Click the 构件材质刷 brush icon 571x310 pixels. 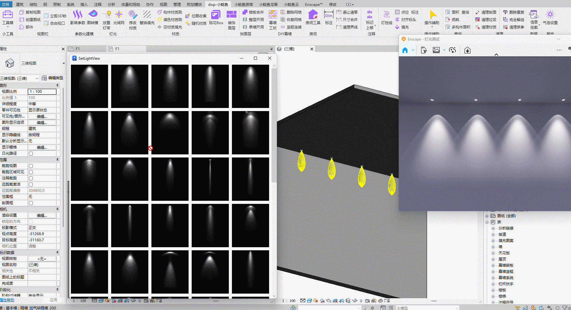(170, 12)
